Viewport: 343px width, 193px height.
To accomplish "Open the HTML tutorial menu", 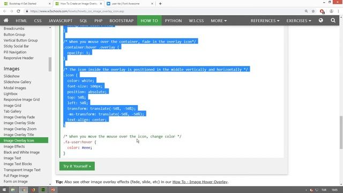I will (21, 20).
